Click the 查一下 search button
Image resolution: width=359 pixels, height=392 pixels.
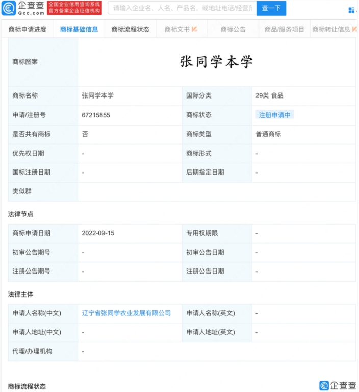(271, 8)
